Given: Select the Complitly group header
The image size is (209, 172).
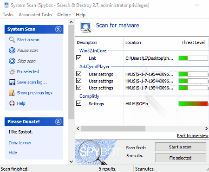Looking at the screenshot, I should (x=89, y=96).
